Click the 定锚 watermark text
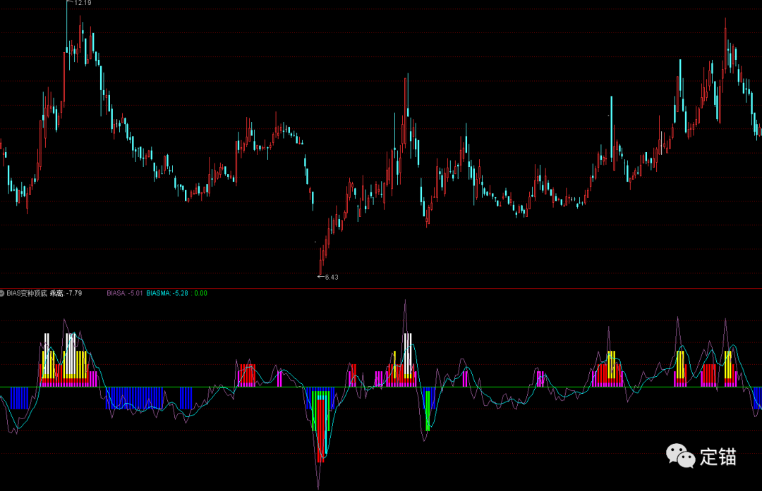 coord(718,456)
